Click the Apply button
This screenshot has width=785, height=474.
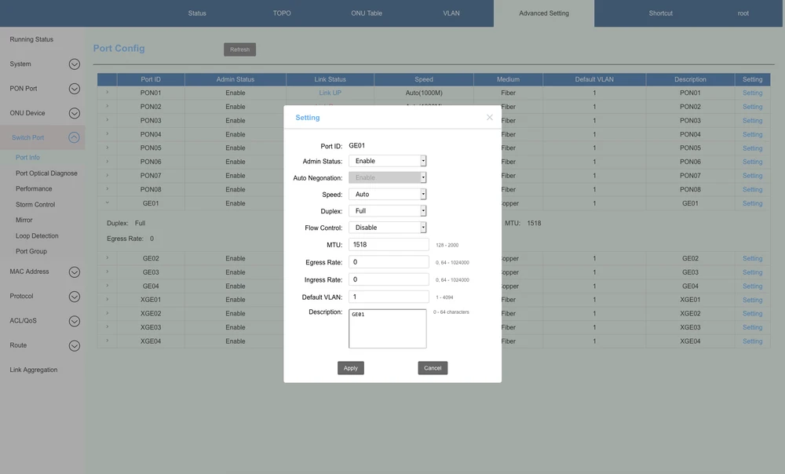coord(351,368)
